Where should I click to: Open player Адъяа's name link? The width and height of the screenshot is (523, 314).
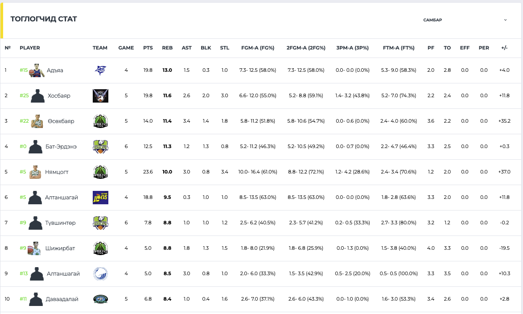(55, 70)
